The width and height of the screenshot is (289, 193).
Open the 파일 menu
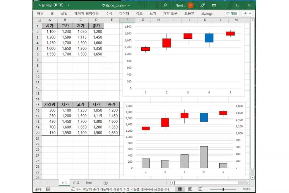[x=40, y=14]
